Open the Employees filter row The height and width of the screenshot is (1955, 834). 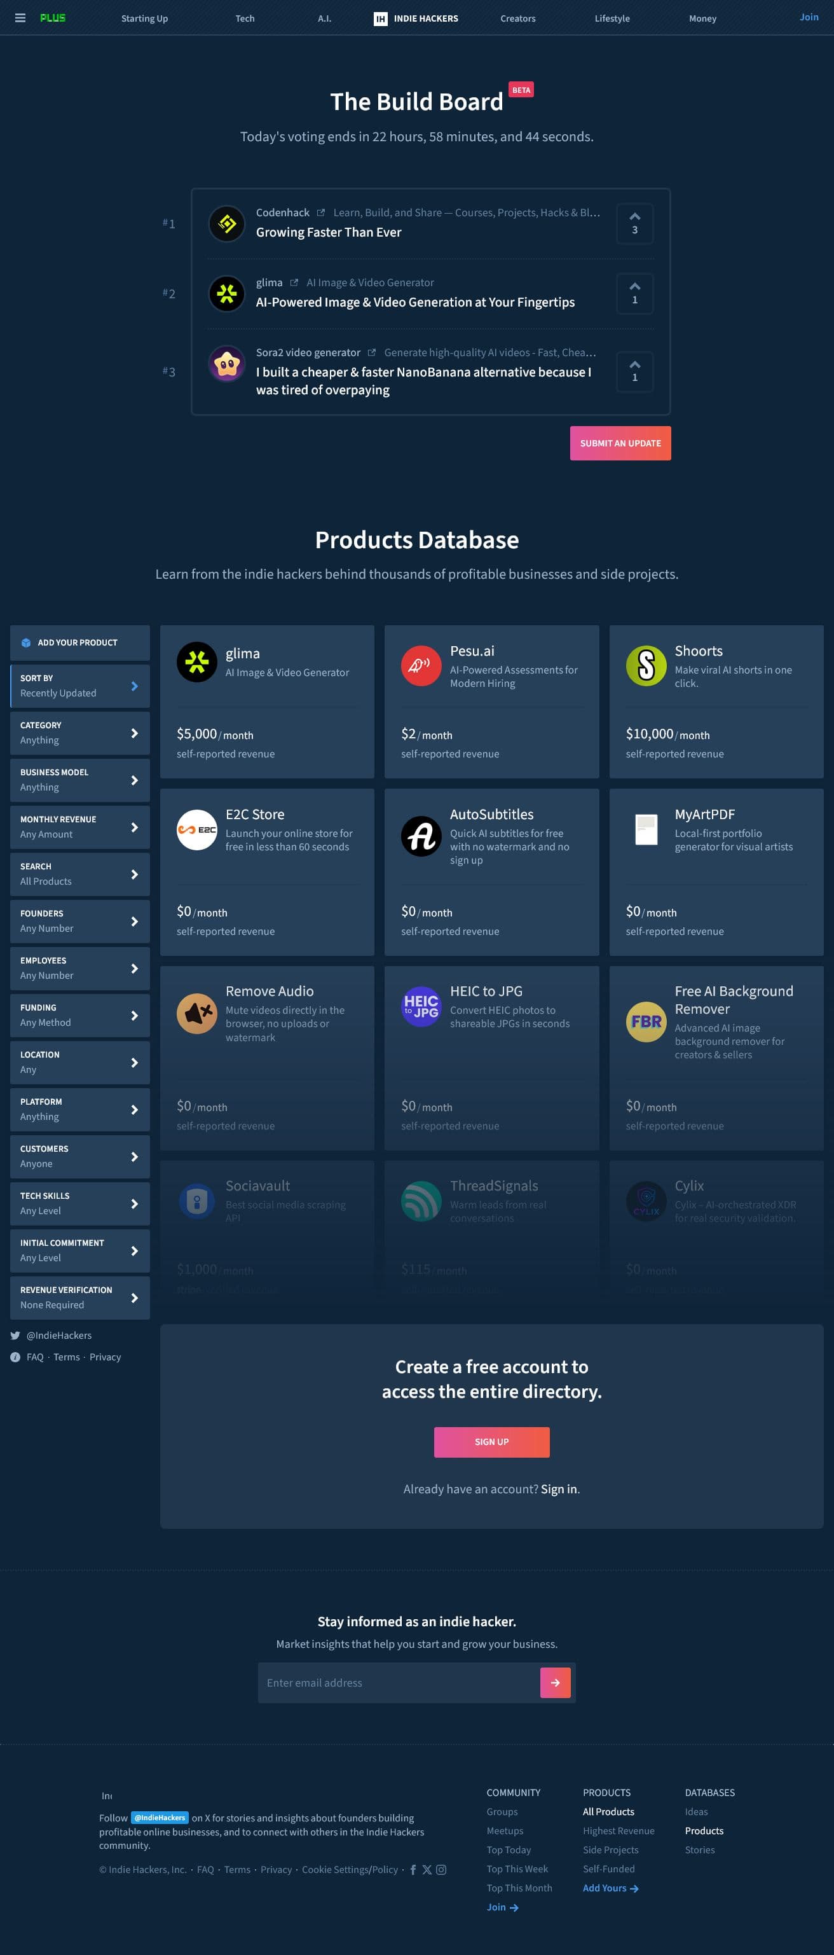click(x=79, y=969)
